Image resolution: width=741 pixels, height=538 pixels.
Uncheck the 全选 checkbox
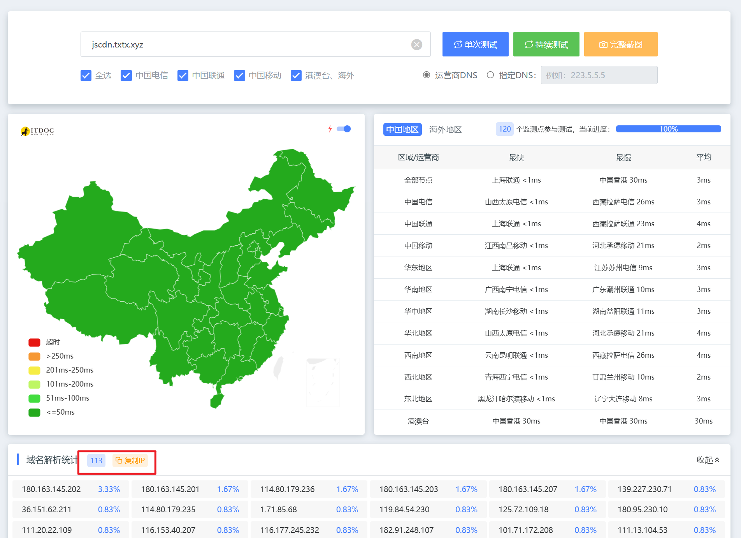click(x=86, y=76)
